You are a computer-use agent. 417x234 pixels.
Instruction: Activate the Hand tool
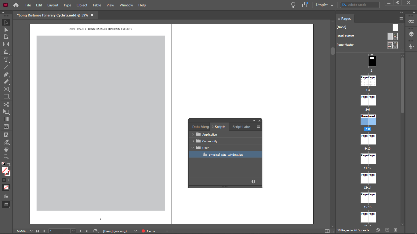5,149
